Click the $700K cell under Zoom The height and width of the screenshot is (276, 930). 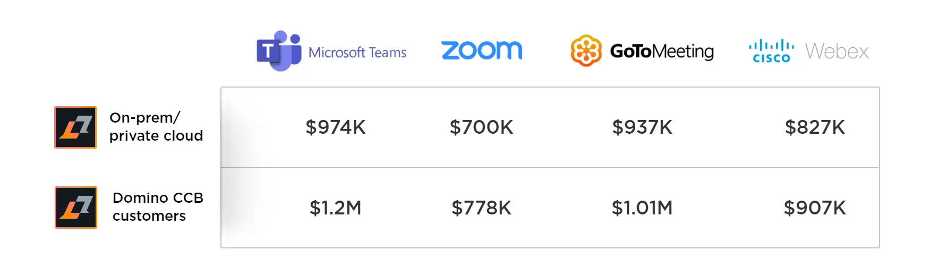[x=481, y=127]
